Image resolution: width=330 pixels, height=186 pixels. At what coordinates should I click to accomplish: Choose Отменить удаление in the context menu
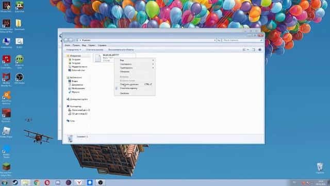coord(135,84)
